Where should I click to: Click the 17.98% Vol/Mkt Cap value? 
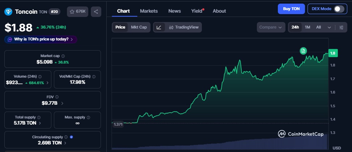tap(77, 82)
